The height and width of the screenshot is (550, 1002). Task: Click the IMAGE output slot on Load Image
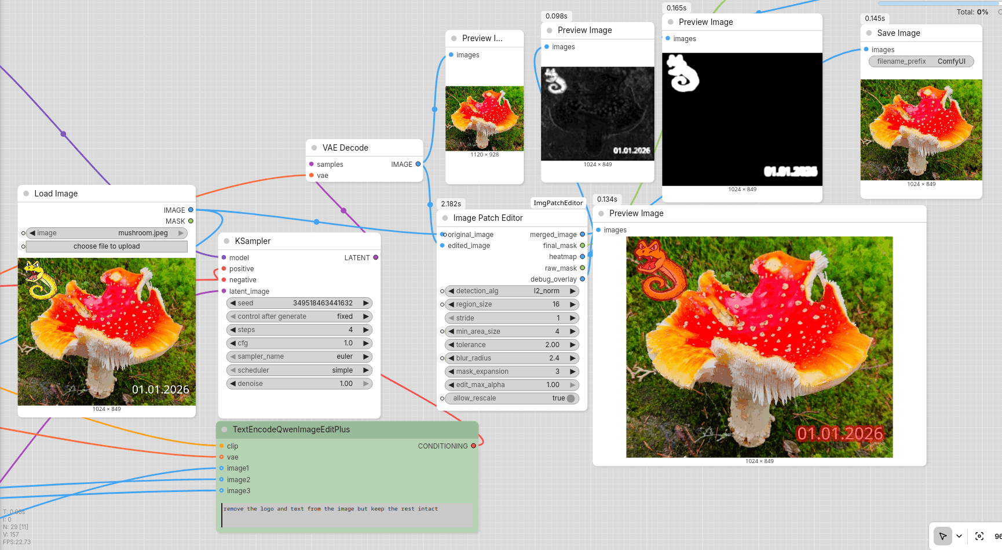pyautogui.click(x=191, y=210)
